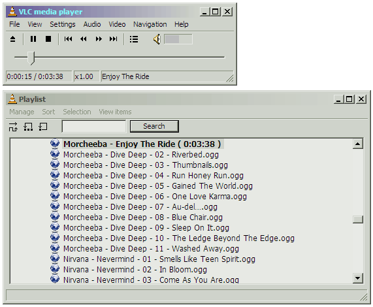Adjust the volume slider

(178, 39)
